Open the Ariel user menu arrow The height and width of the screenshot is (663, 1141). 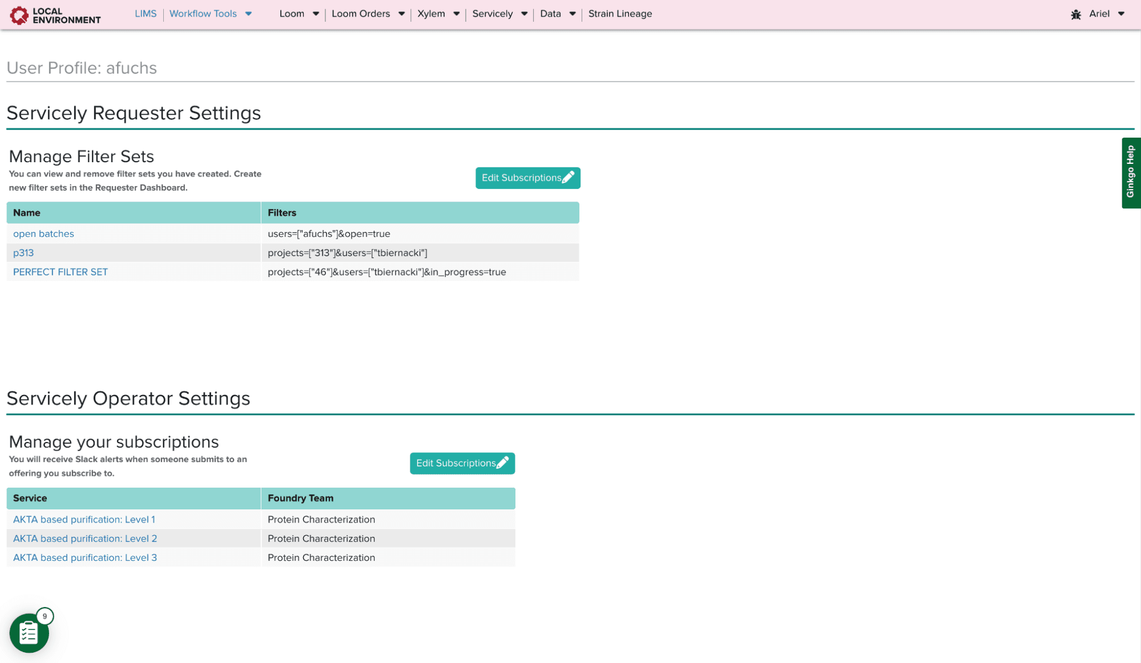tap(1121, 14)
